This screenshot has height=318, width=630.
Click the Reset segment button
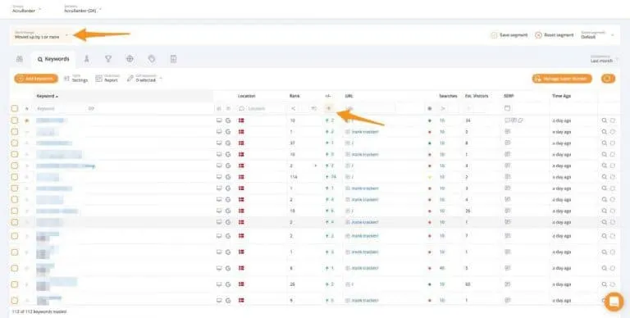coord(555,35)
